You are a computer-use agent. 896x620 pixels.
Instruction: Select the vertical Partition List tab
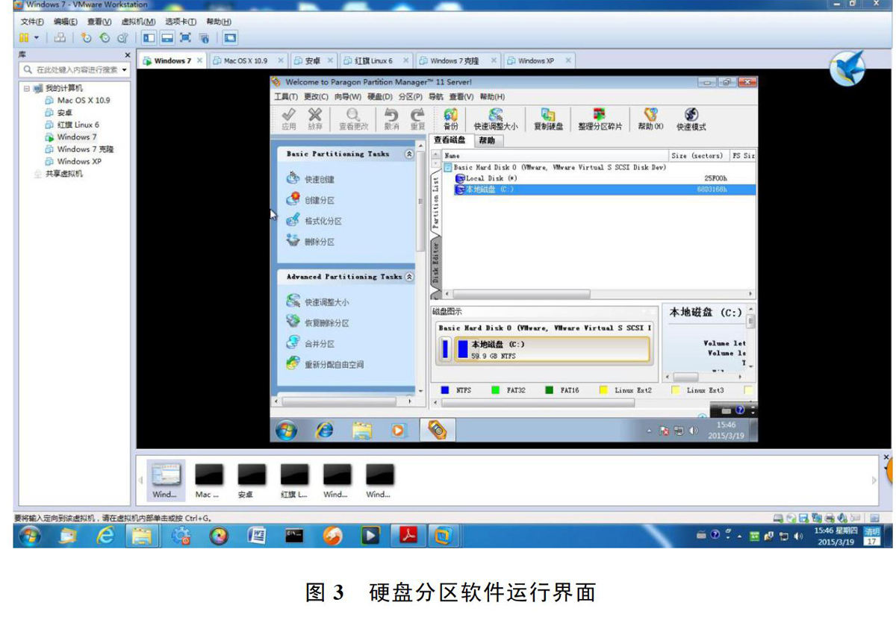click(437, 201)
